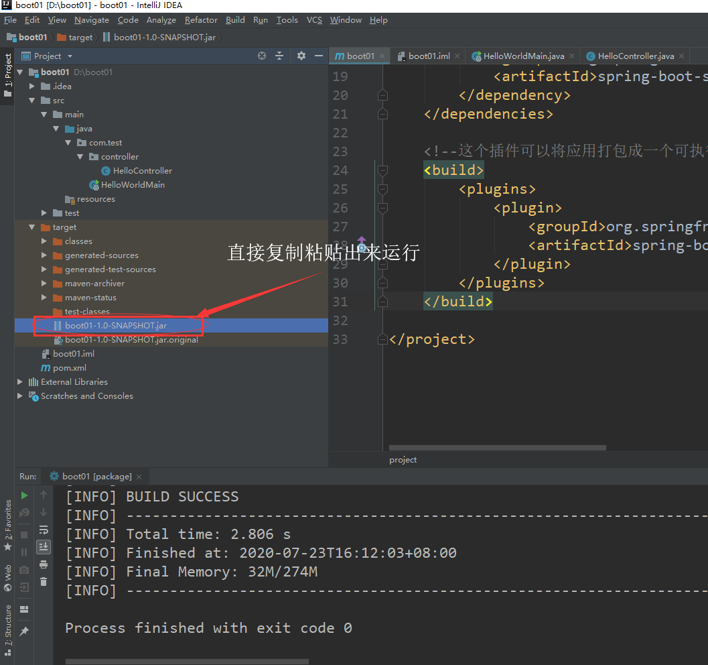
Task: Select boot01.iml in project tree
Action: (x=68, y=354)
